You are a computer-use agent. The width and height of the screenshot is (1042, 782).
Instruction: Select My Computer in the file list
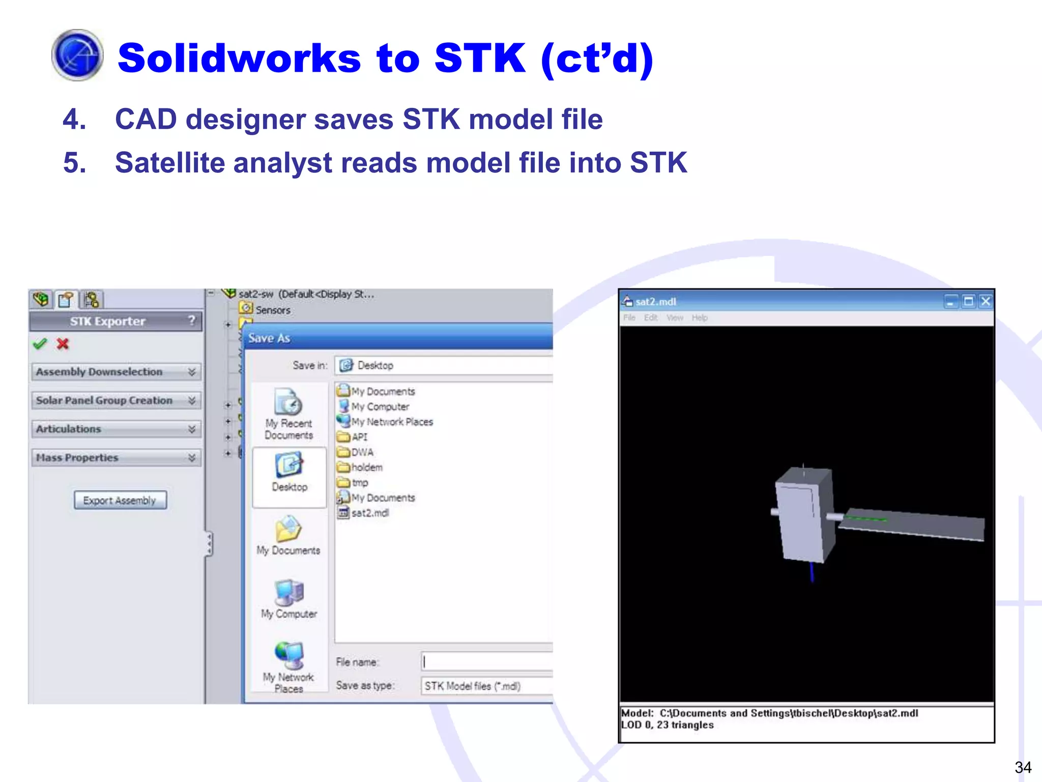373,406
